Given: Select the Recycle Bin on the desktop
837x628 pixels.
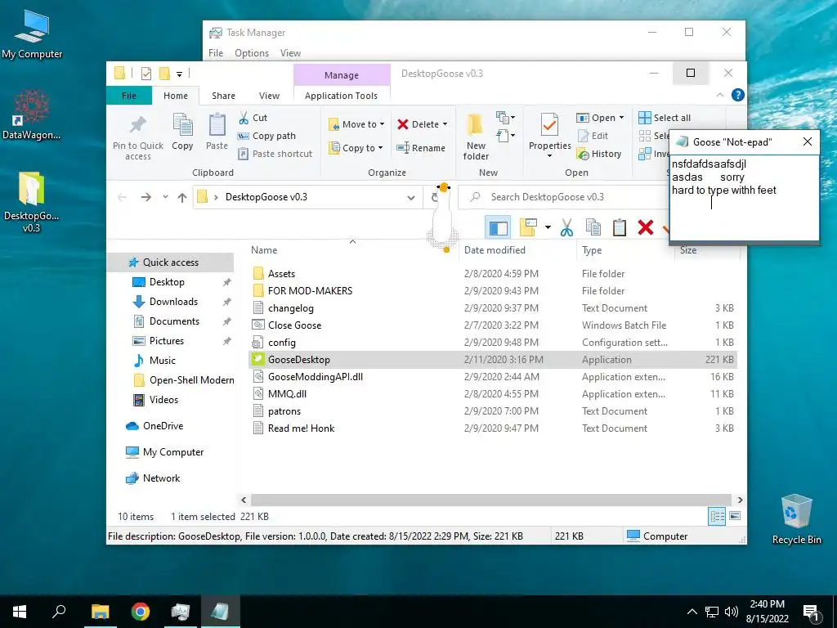Looking at the screenshot, I should tap(796, 519).
